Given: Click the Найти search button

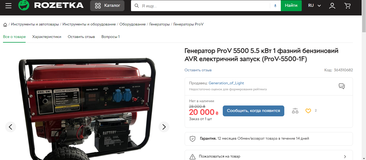Looking at the screenshot, I should point(291,5).
